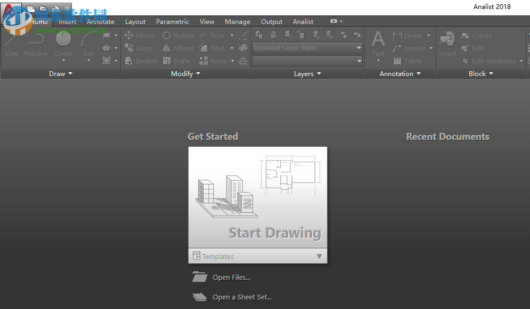
Task: Choose the Mirror tool
Action: click(167, 48)
